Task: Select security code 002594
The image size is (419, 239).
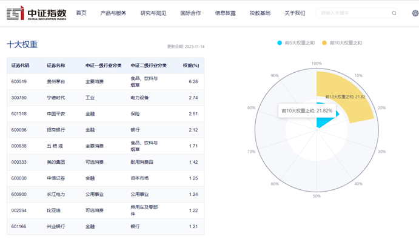Action: tap(19, 210)
